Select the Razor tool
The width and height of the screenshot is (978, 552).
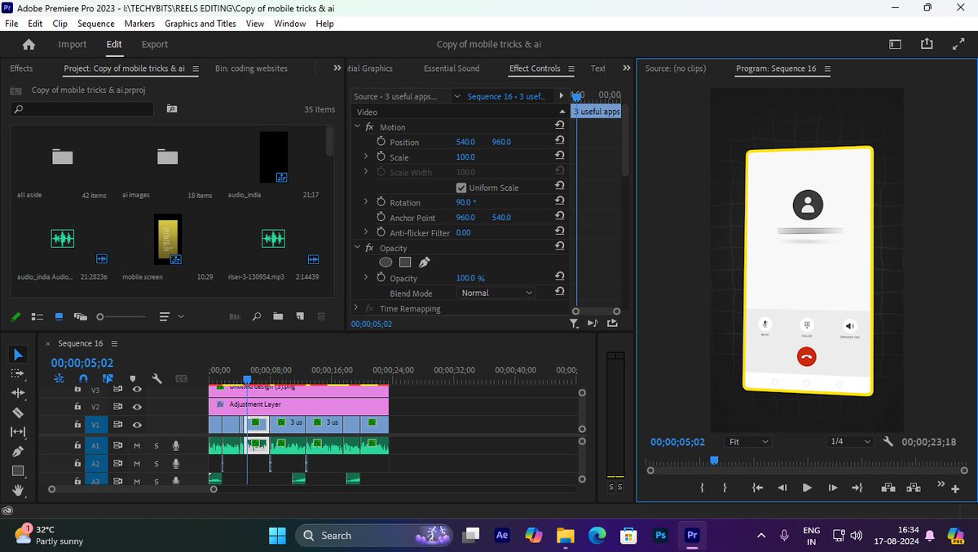pos(19,413)
